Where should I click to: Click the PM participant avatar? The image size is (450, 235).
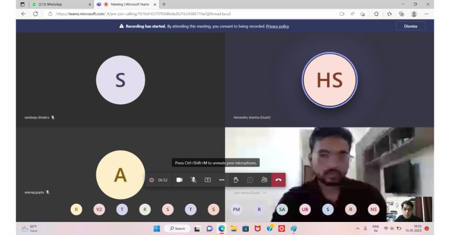pyautogui.click(x=237, y=209)
